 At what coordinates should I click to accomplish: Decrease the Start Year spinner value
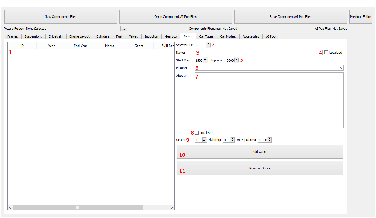click(205, 62)
